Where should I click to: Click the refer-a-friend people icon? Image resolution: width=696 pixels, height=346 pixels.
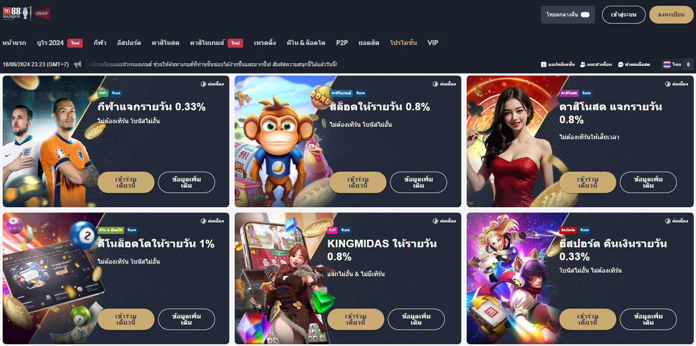(x=583, y=64)
